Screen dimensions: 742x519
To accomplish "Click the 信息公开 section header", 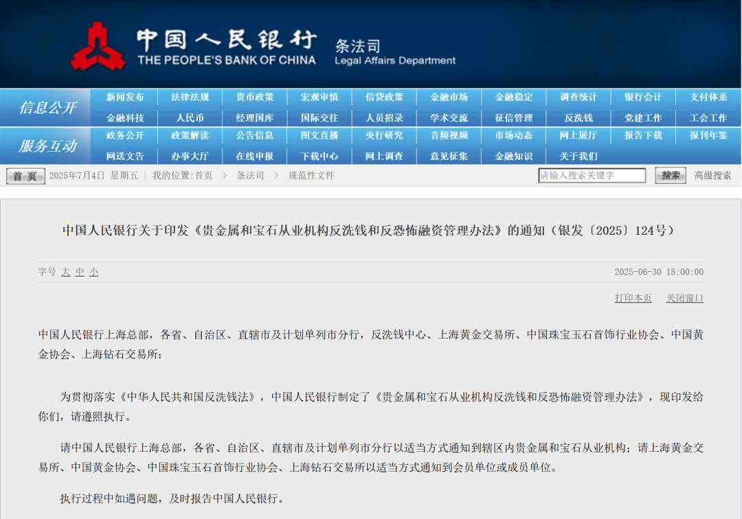I will tap(47, 108).
